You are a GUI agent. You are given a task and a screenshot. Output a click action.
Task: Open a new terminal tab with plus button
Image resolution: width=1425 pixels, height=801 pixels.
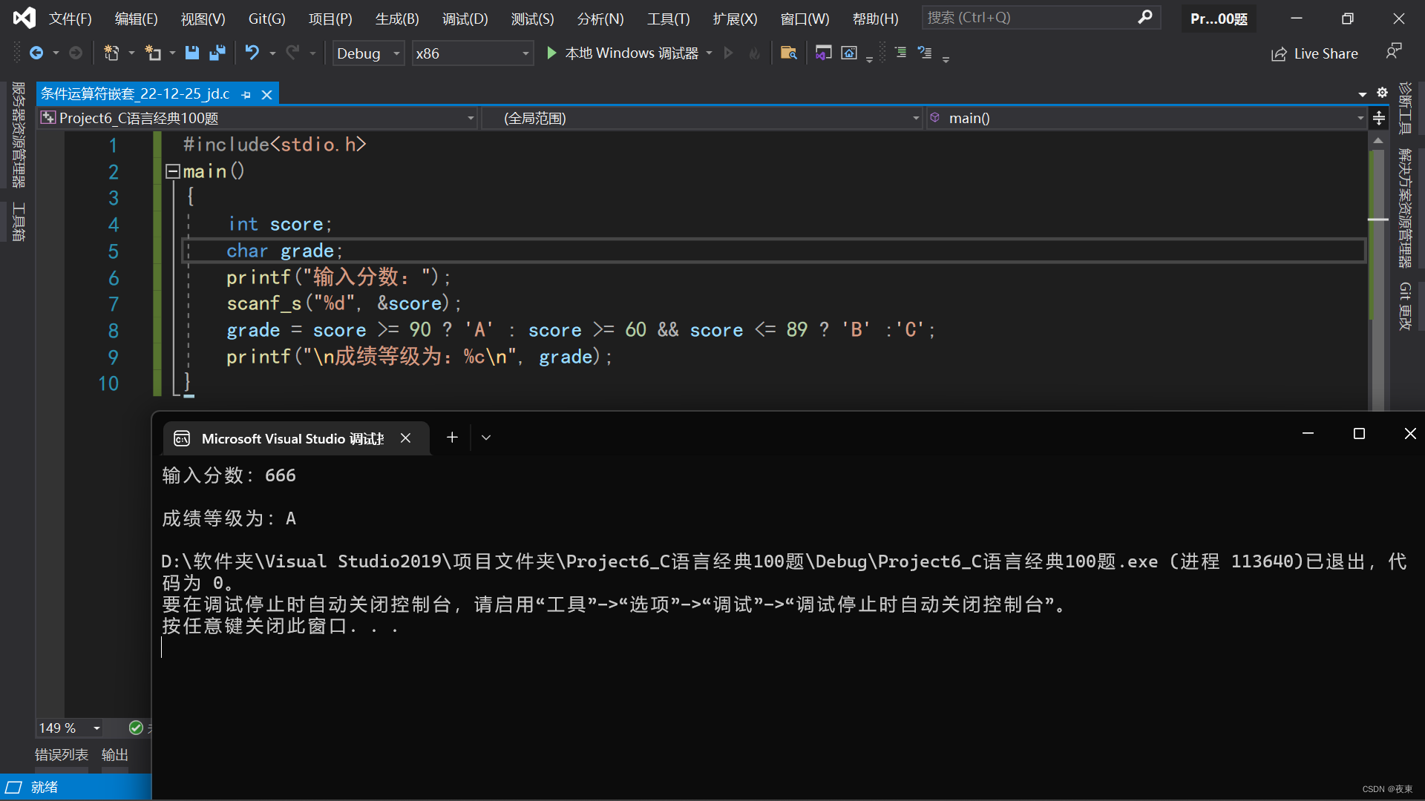(x=452, y=438)
